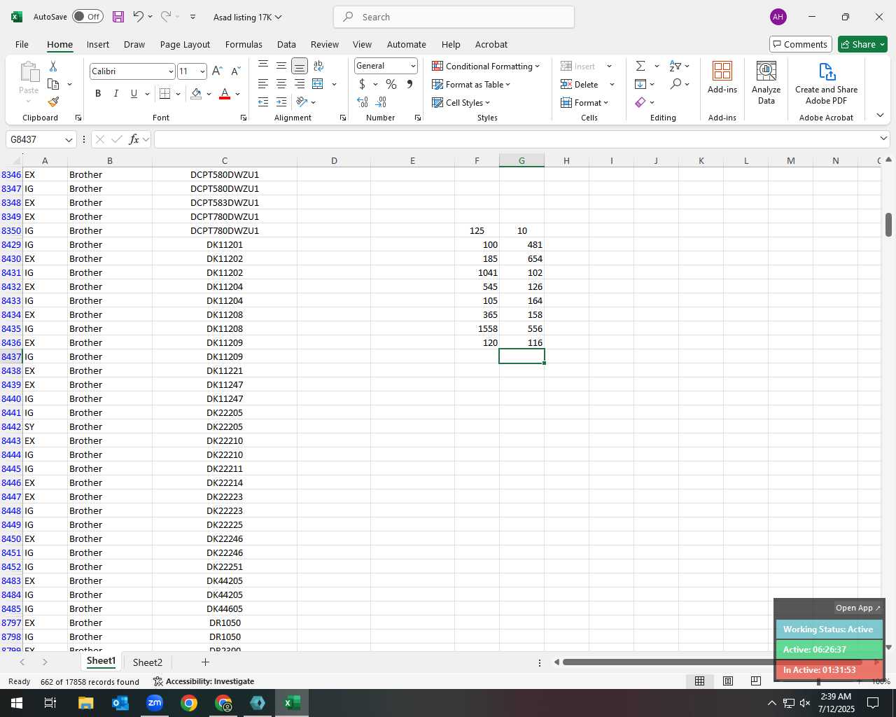
Task: Apply the red Font Color swatch
Action: click(x=225, y=94)
